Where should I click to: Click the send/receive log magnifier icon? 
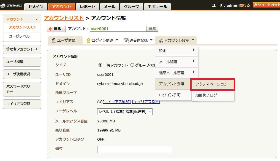[x=126, y=41]
